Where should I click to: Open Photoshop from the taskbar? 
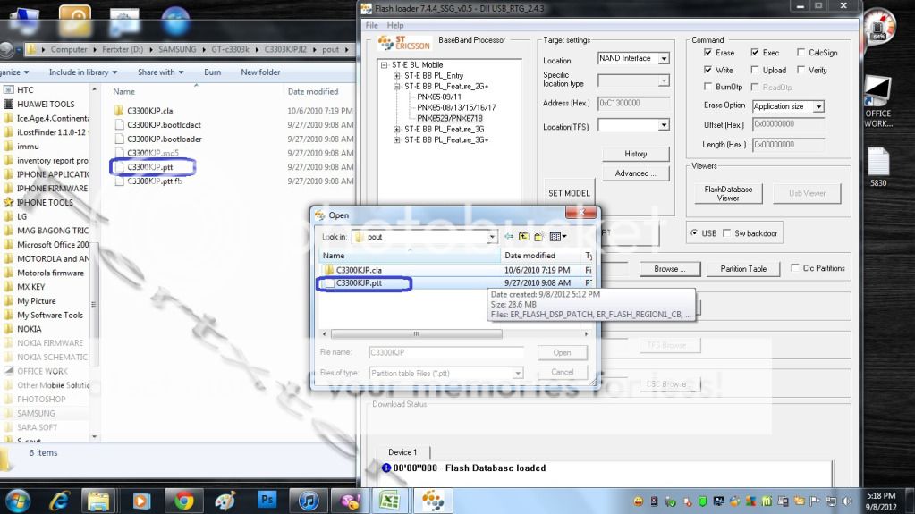pyautogui.click(x=267, y=499)
